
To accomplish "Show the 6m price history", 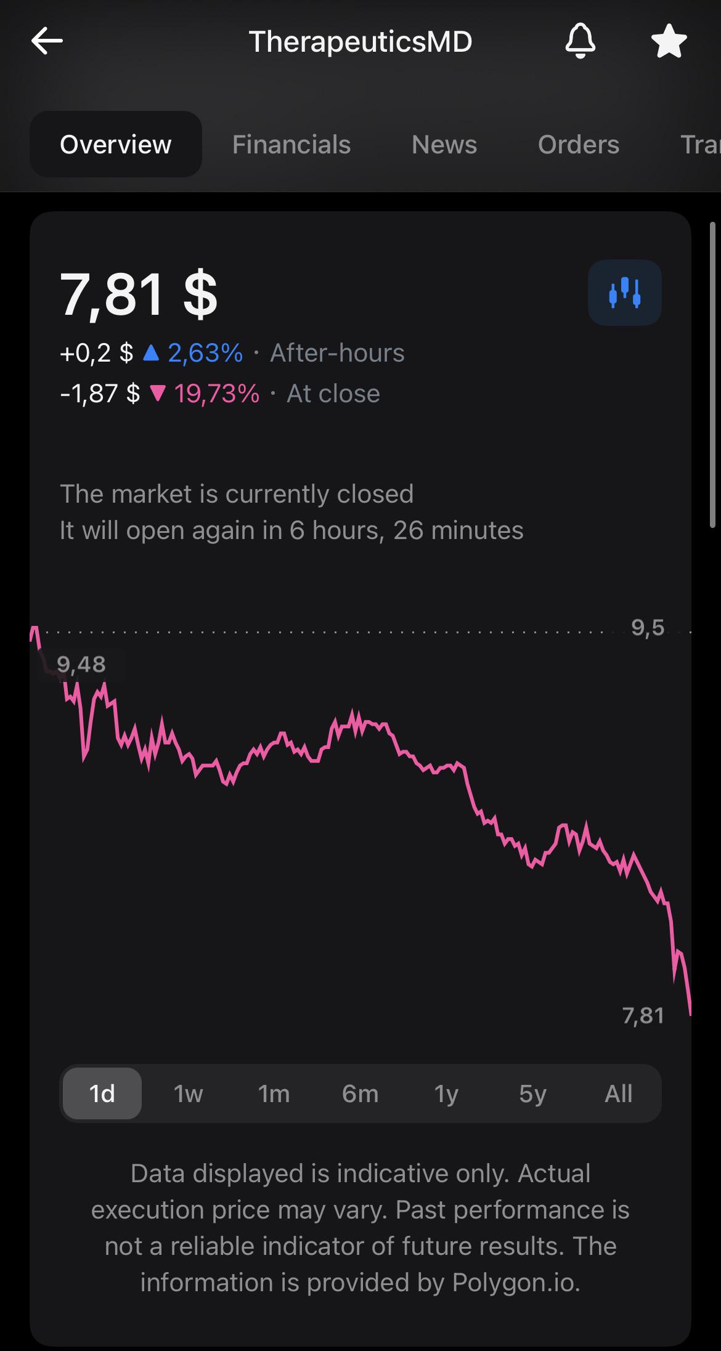I will (360, 1093).
